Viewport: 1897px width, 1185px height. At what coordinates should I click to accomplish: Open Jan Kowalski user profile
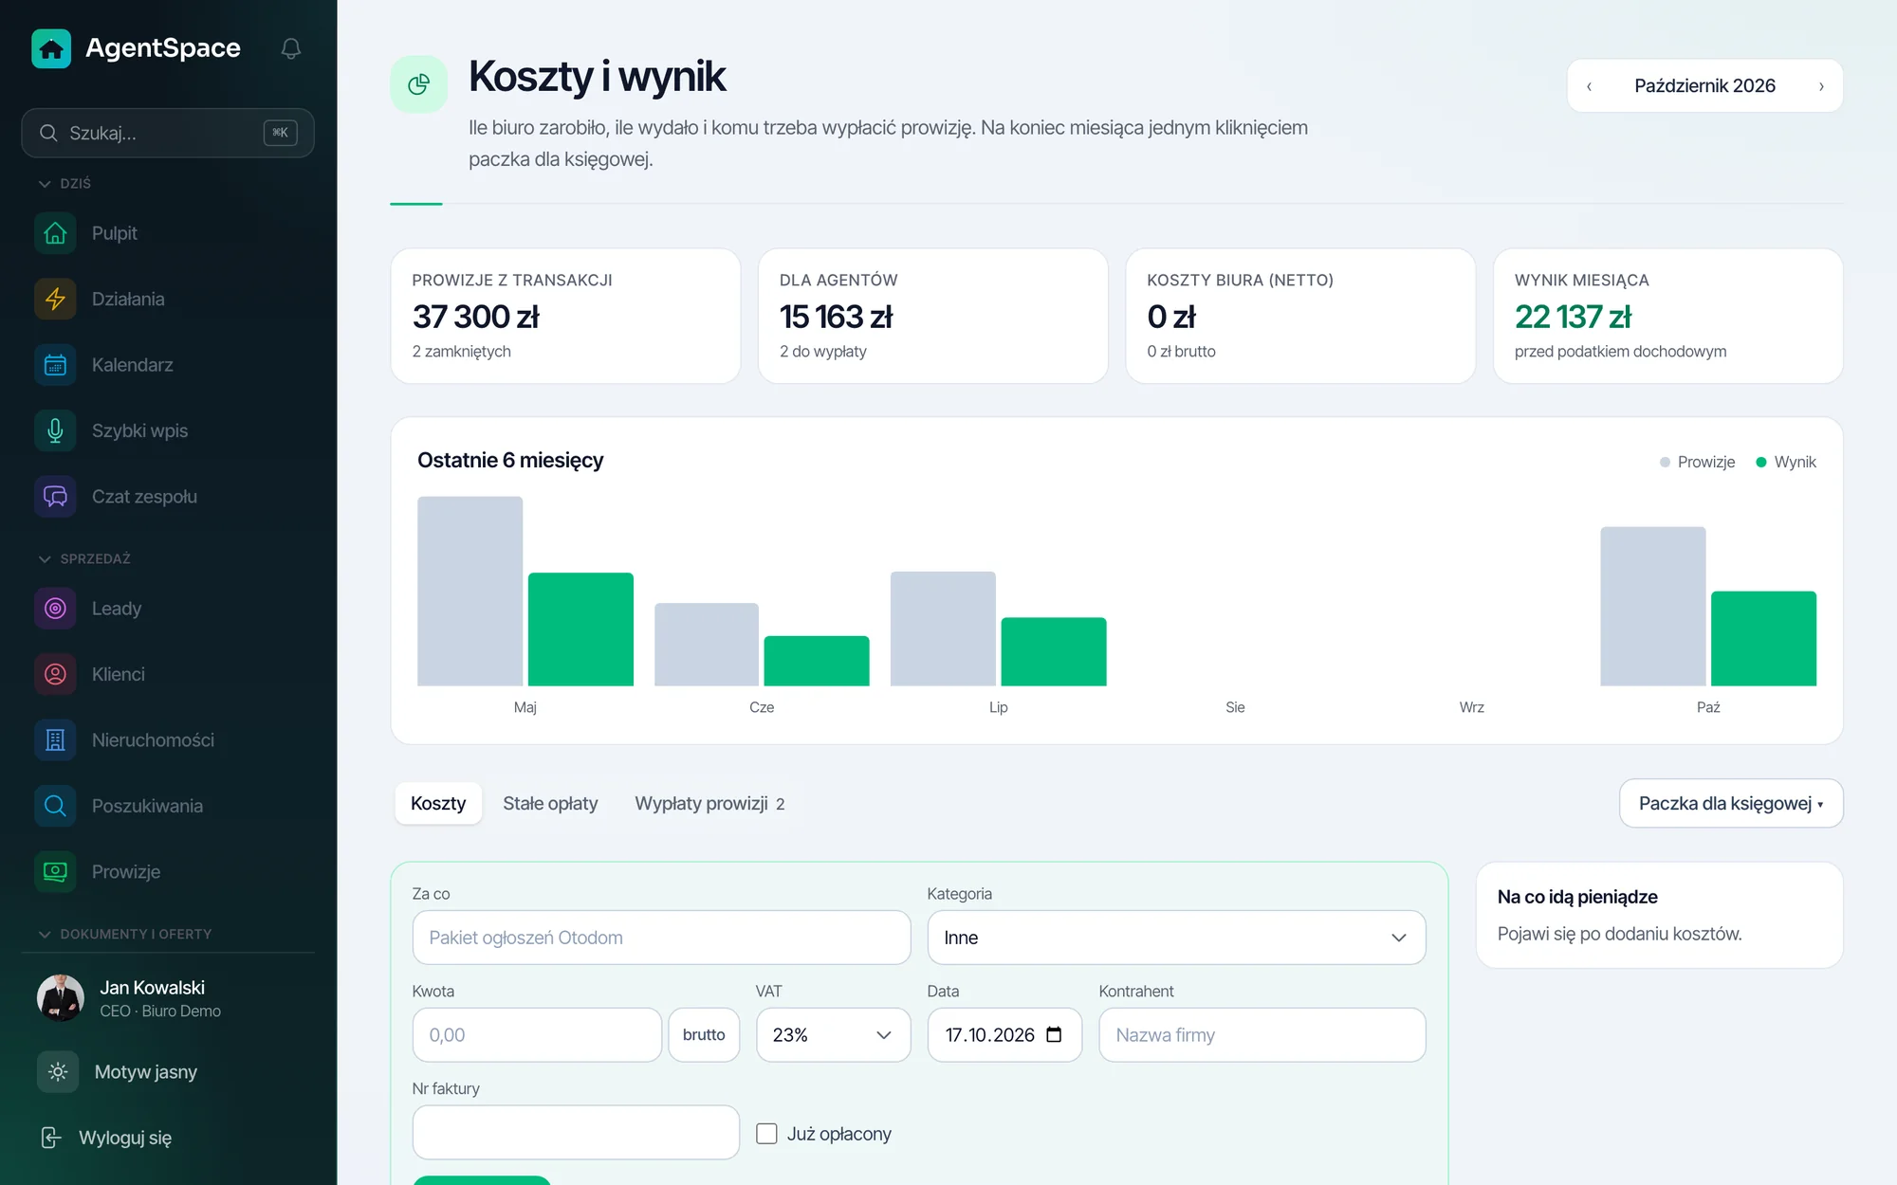point(168,998)
